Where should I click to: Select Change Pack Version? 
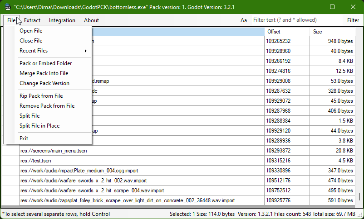coord(44,83)
